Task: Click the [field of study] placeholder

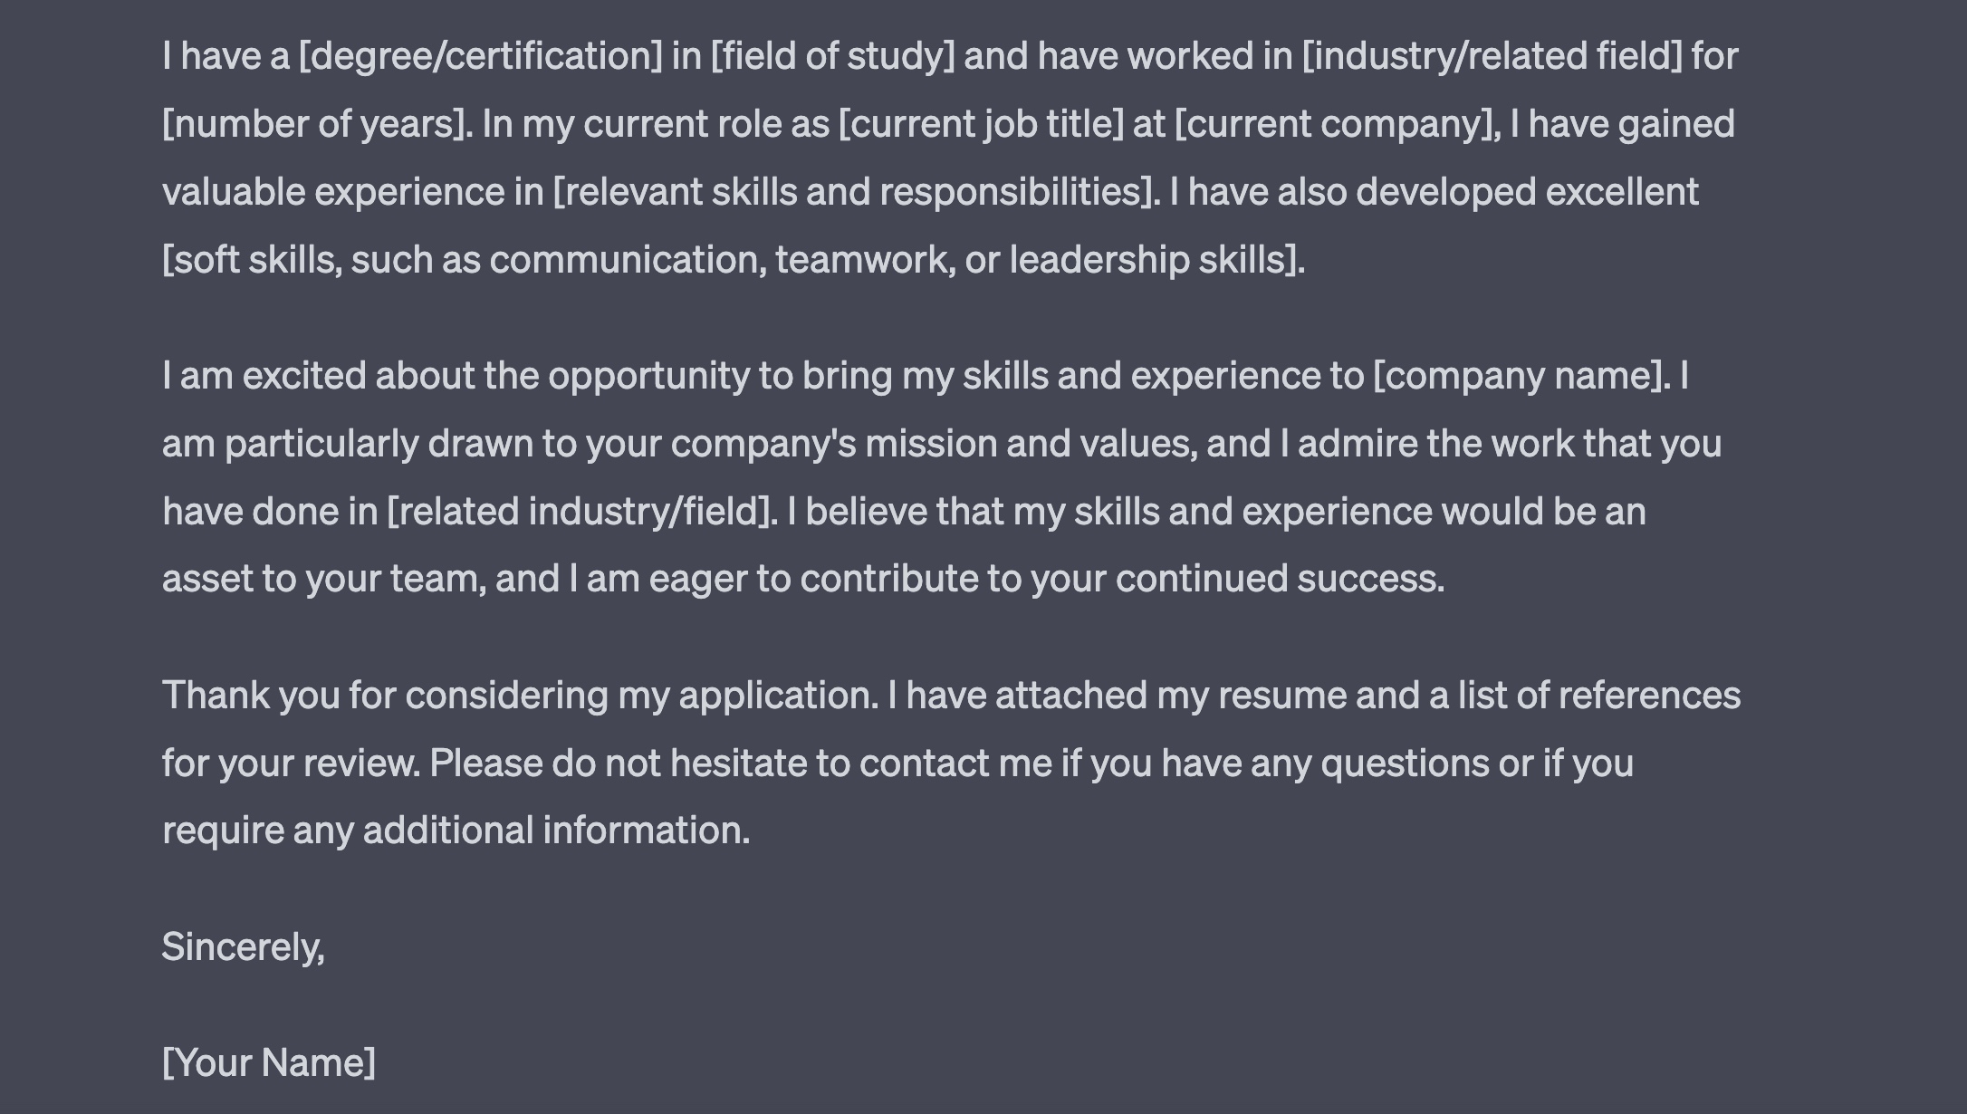Action: 833,56
